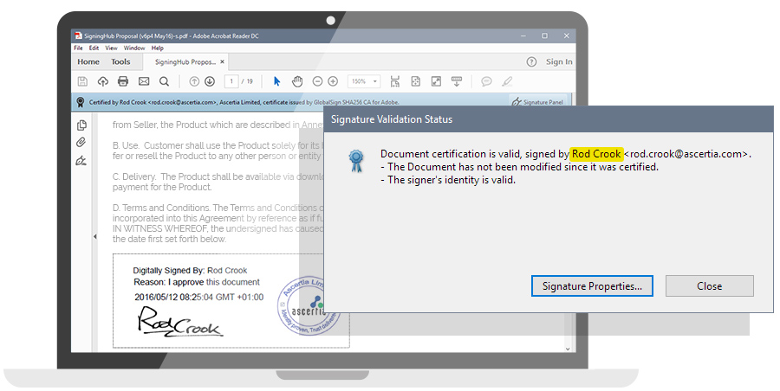Click the Rod Crook handwritten signature

[x=179, y=323]
